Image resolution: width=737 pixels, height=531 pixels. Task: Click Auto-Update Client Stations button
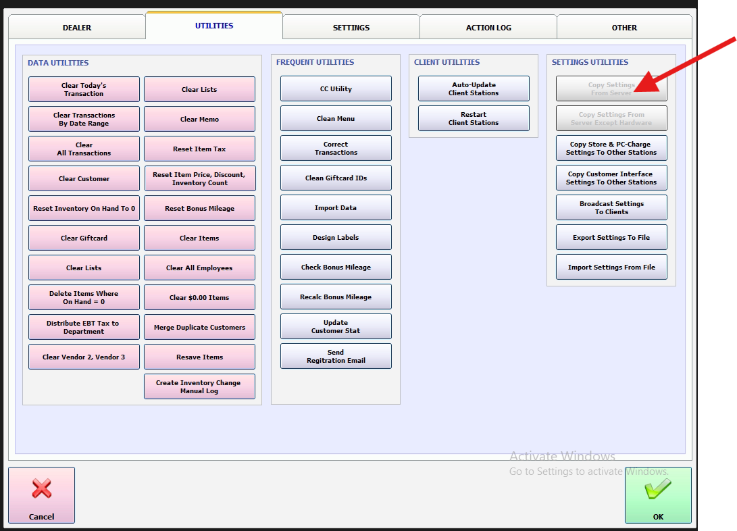click(x=474, y=88)
